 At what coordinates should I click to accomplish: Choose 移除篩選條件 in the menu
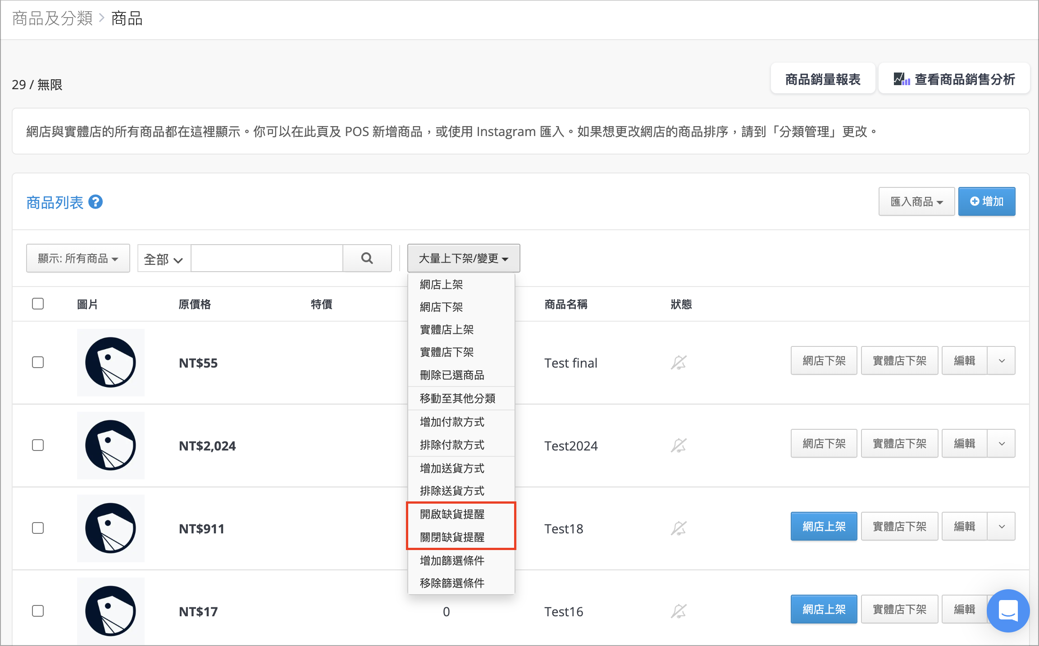point(461,583)
